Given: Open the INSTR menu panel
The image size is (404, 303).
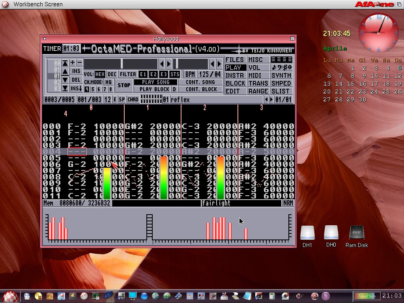Looking at the screenshot, I should coord(236,75).
